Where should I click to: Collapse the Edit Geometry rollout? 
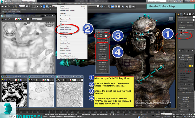186,99
